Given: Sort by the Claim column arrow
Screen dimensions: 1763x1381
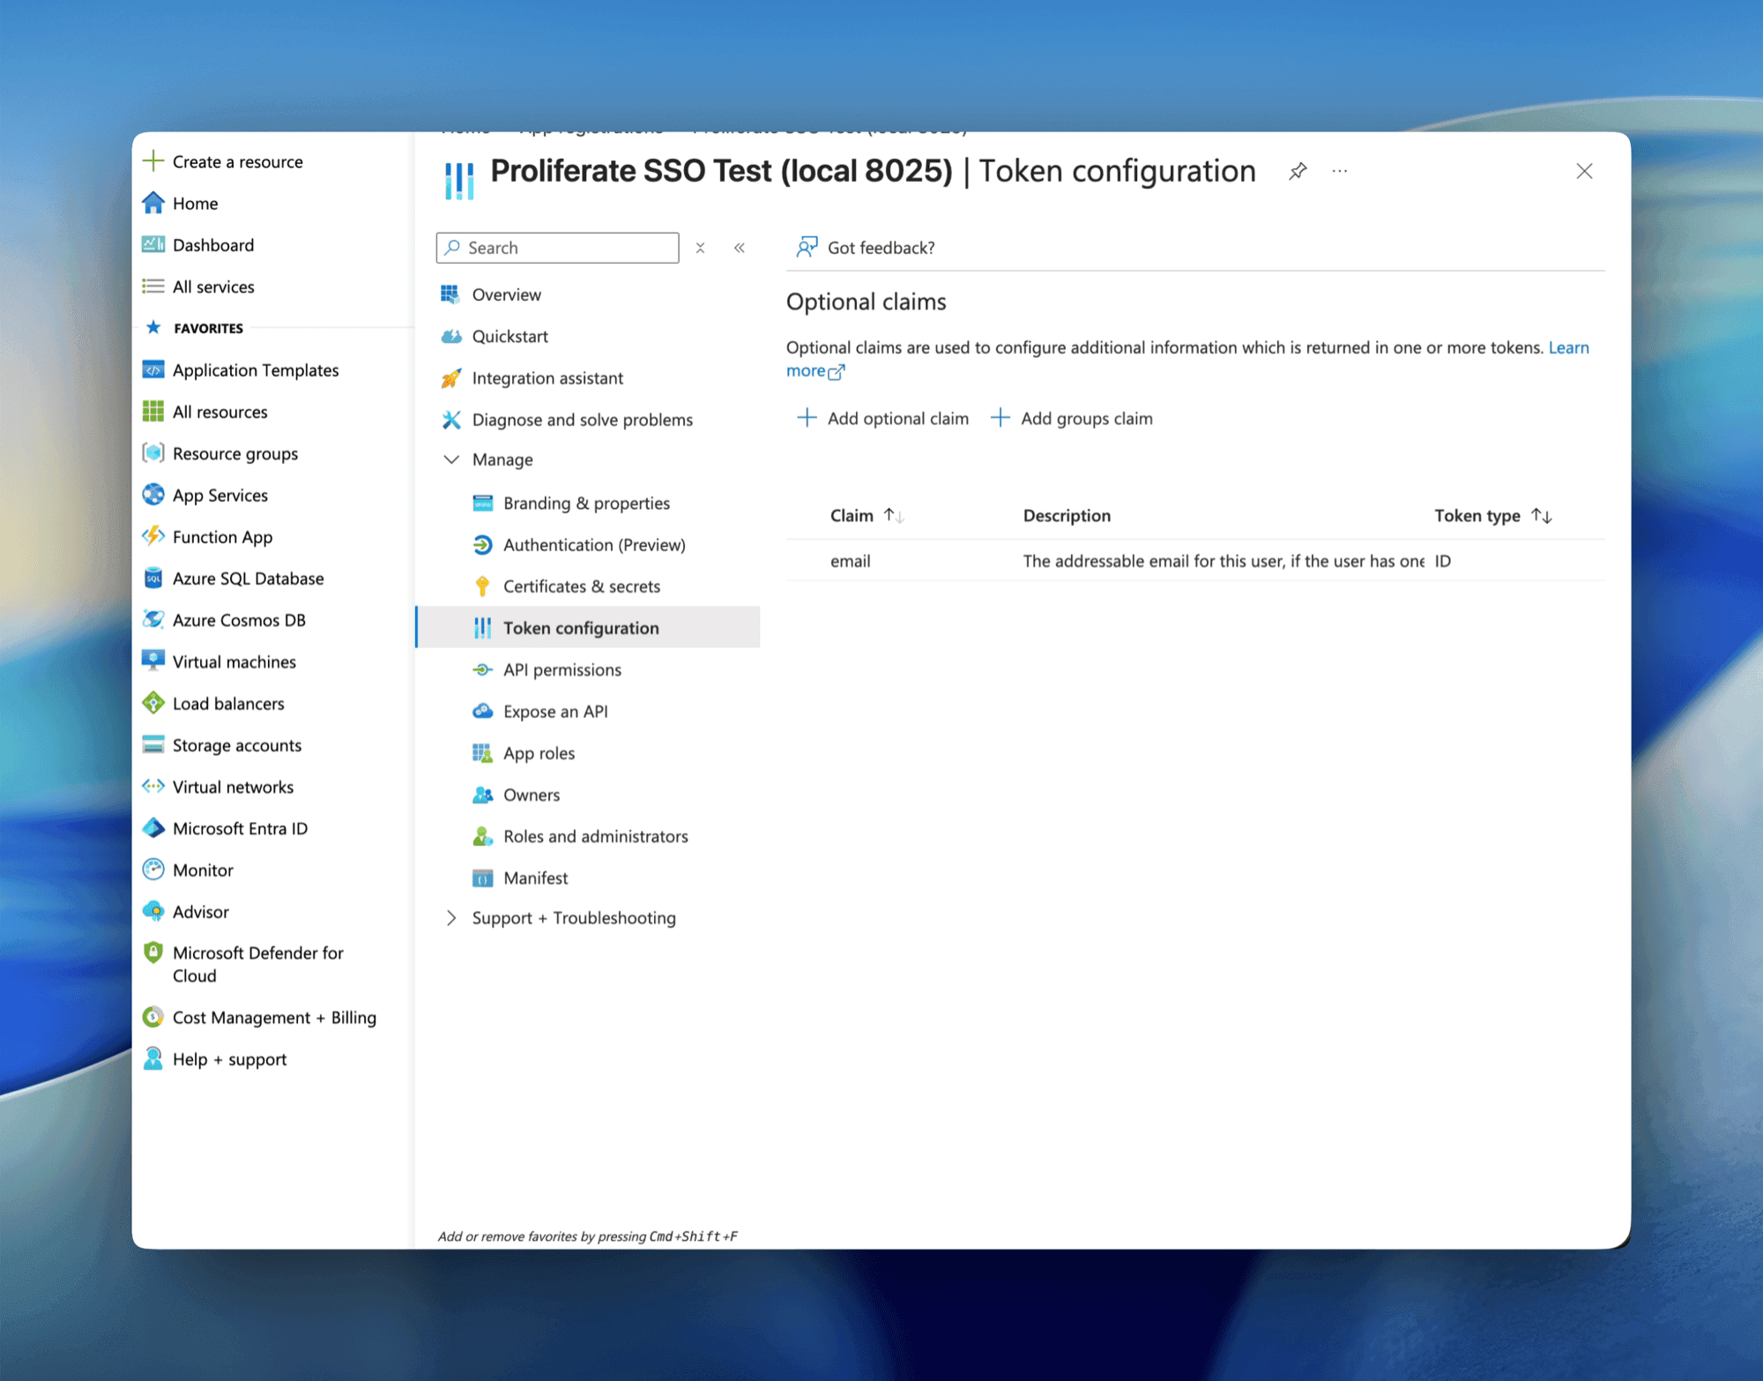Looking at the screenshot, I should (894, 515).
